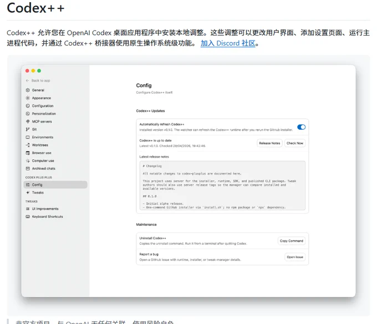Click the Config sliders icon in sidebar
Viewport: 377px width, 324px height.
pyautogui.click(x=28, y=185)
